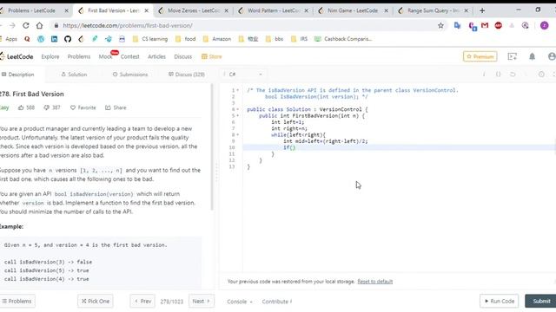
Task: Open the bbs bookmark folder
Action: [x=275, y=39]
